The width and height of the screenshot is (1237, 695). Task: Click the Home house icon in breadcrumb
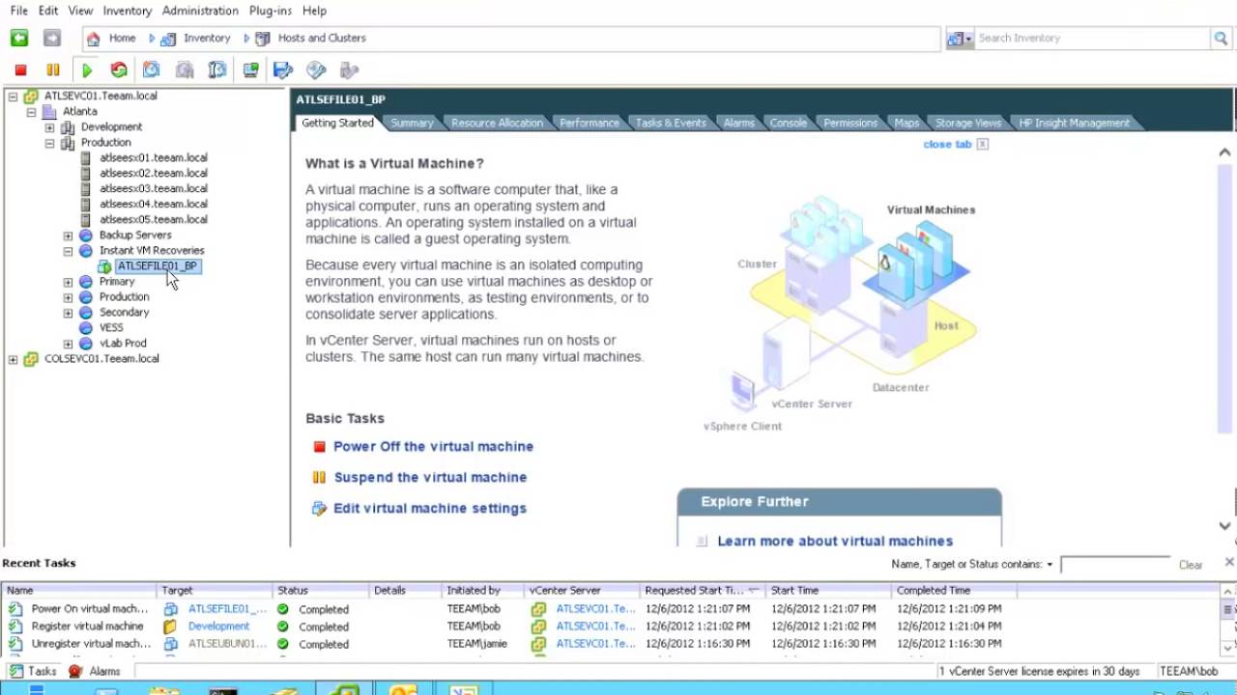coord(93,39)
